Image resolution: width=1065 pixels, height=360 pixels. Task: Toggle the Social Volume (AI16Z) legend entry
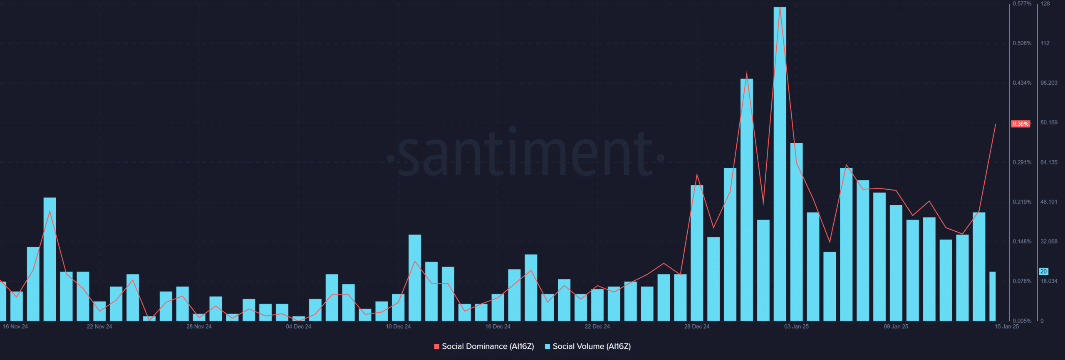click(x=588, y=346)
